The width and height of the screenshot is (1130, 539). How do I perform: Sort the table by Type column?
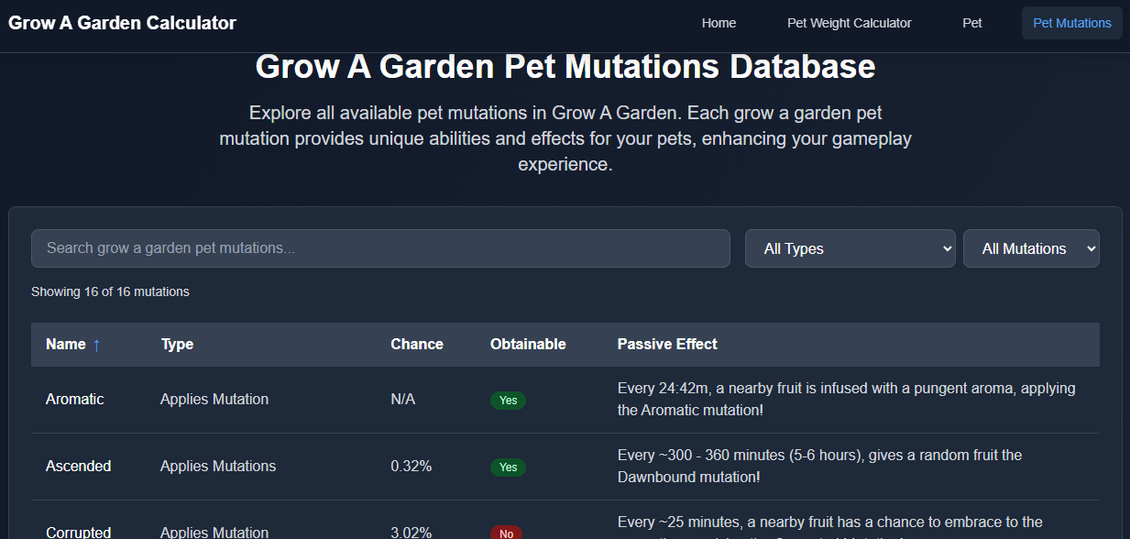(x=177, y=344)
